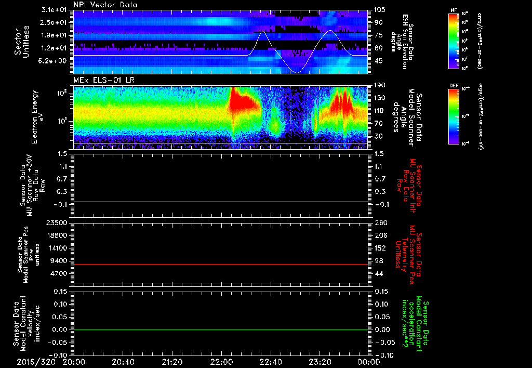Click the red "MU Scanner Inh Raw Data" axis title
This screenshot has width=532, height=368.
coord(409,186)
